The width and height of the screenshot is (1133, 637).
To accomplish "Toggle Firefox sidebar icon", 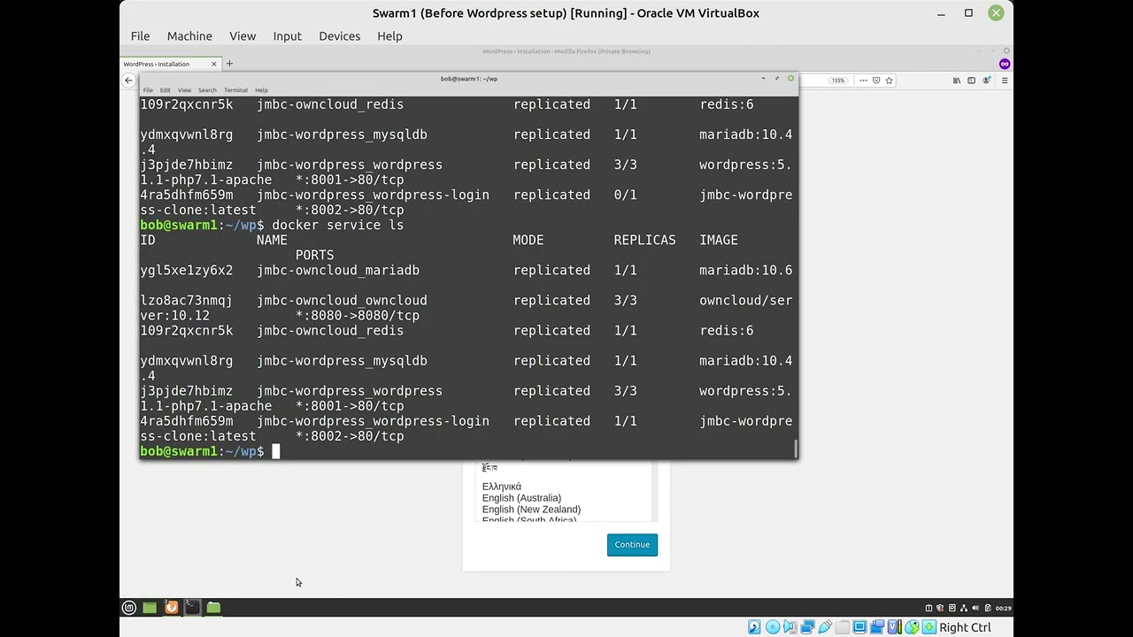I will 971,81.
